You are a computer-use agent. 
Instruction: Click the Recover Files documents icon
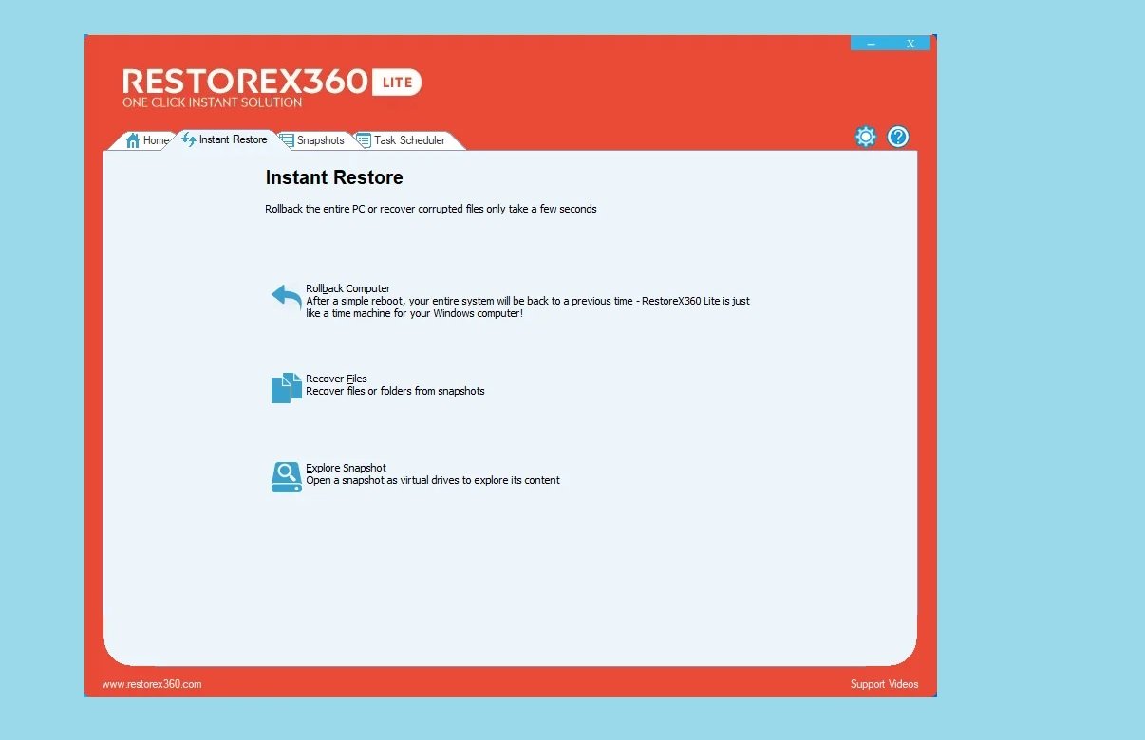click(x=287, y=387)
